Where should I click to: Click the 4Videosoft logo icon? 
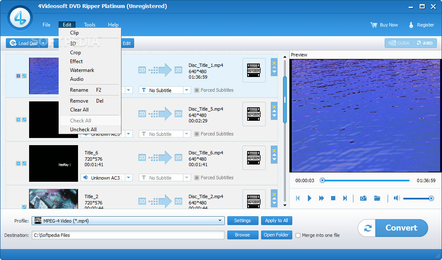(20, 18)
